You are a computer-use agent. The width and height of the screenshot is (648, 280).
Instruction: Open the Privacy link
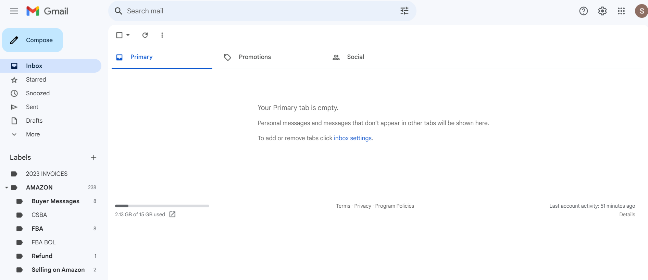point(363,206)
